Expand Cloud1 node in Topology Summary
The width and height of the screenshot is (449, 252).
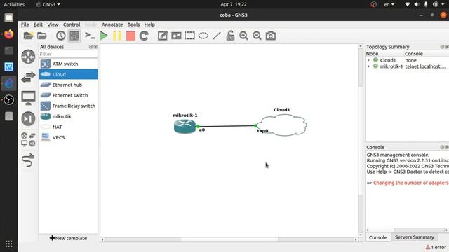point(368,60)
